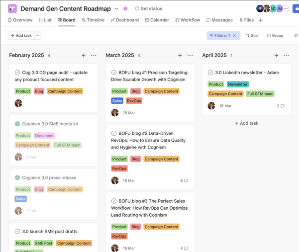The width and height of the screenshot is (299, 252).
Task: Uncheck Cognism 3.0 SME media kit task
Action: pyautogui.click(x=17, y=124)
